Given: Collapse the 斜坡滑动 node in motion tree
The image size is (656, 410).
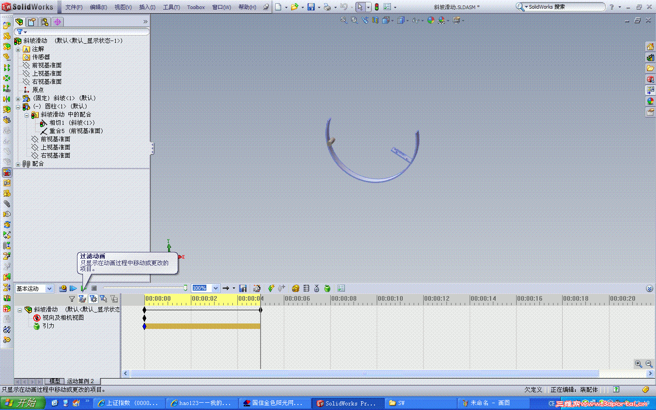Looking at the screenshot, I should coord(20,310).
